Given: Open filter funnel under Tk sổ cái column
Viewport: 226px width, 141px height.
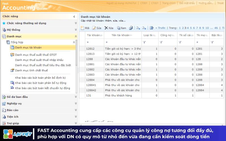Looking at the screenshot, I should point(180,42).
